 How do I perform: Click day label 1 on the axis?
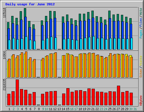(9, 109)
